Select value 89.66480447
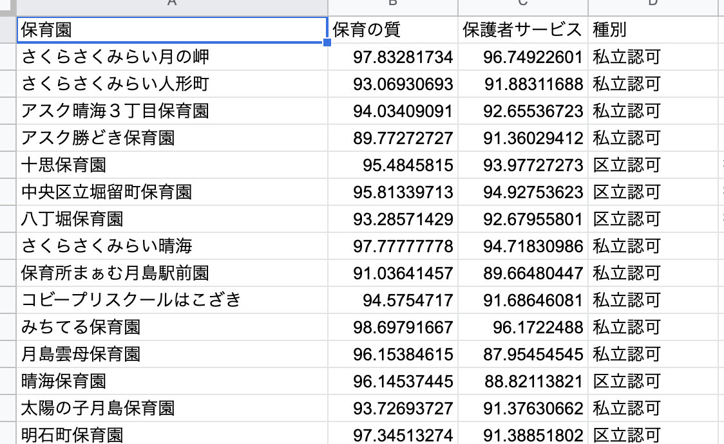The height and width of the screenshot is (444, 724). tap(522, 273)
